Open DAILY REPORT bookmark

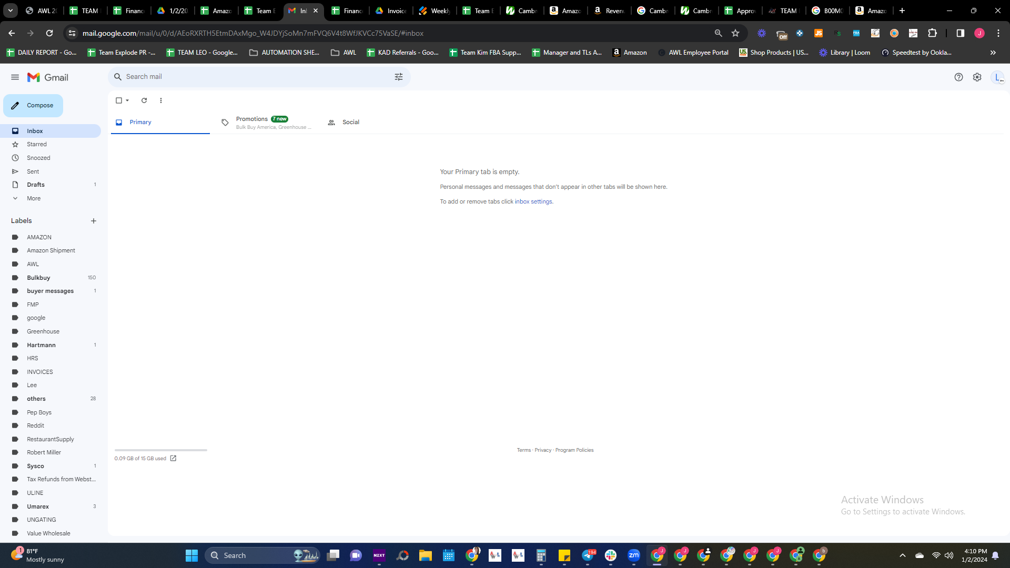click(x=42, y=53)
